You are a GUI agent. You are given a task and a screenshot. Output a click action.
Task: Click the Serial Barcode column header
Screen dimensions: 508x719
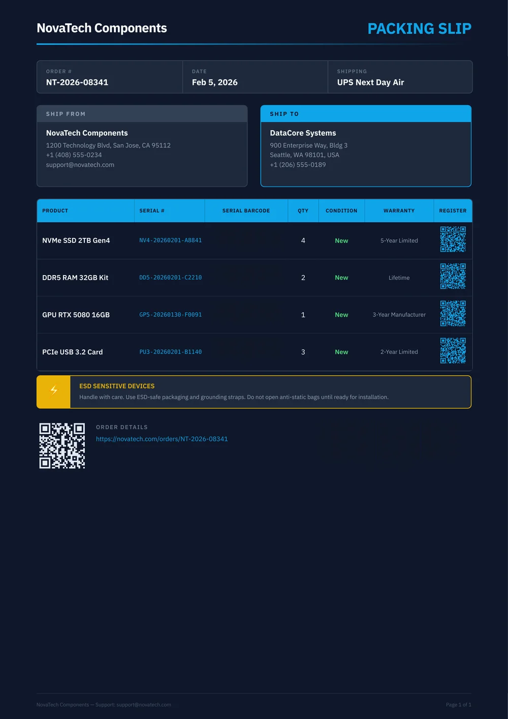coord(246,211)
